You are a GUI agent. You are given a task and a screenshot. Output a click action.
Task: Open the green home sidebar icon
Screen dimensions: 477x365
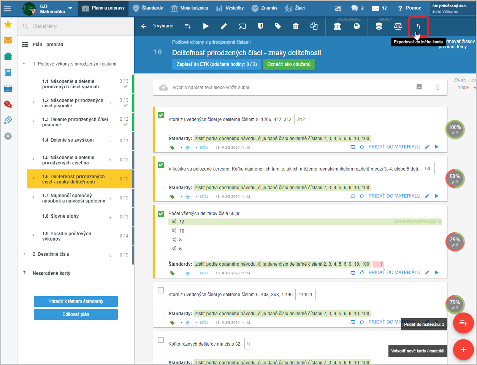point(8,56)
